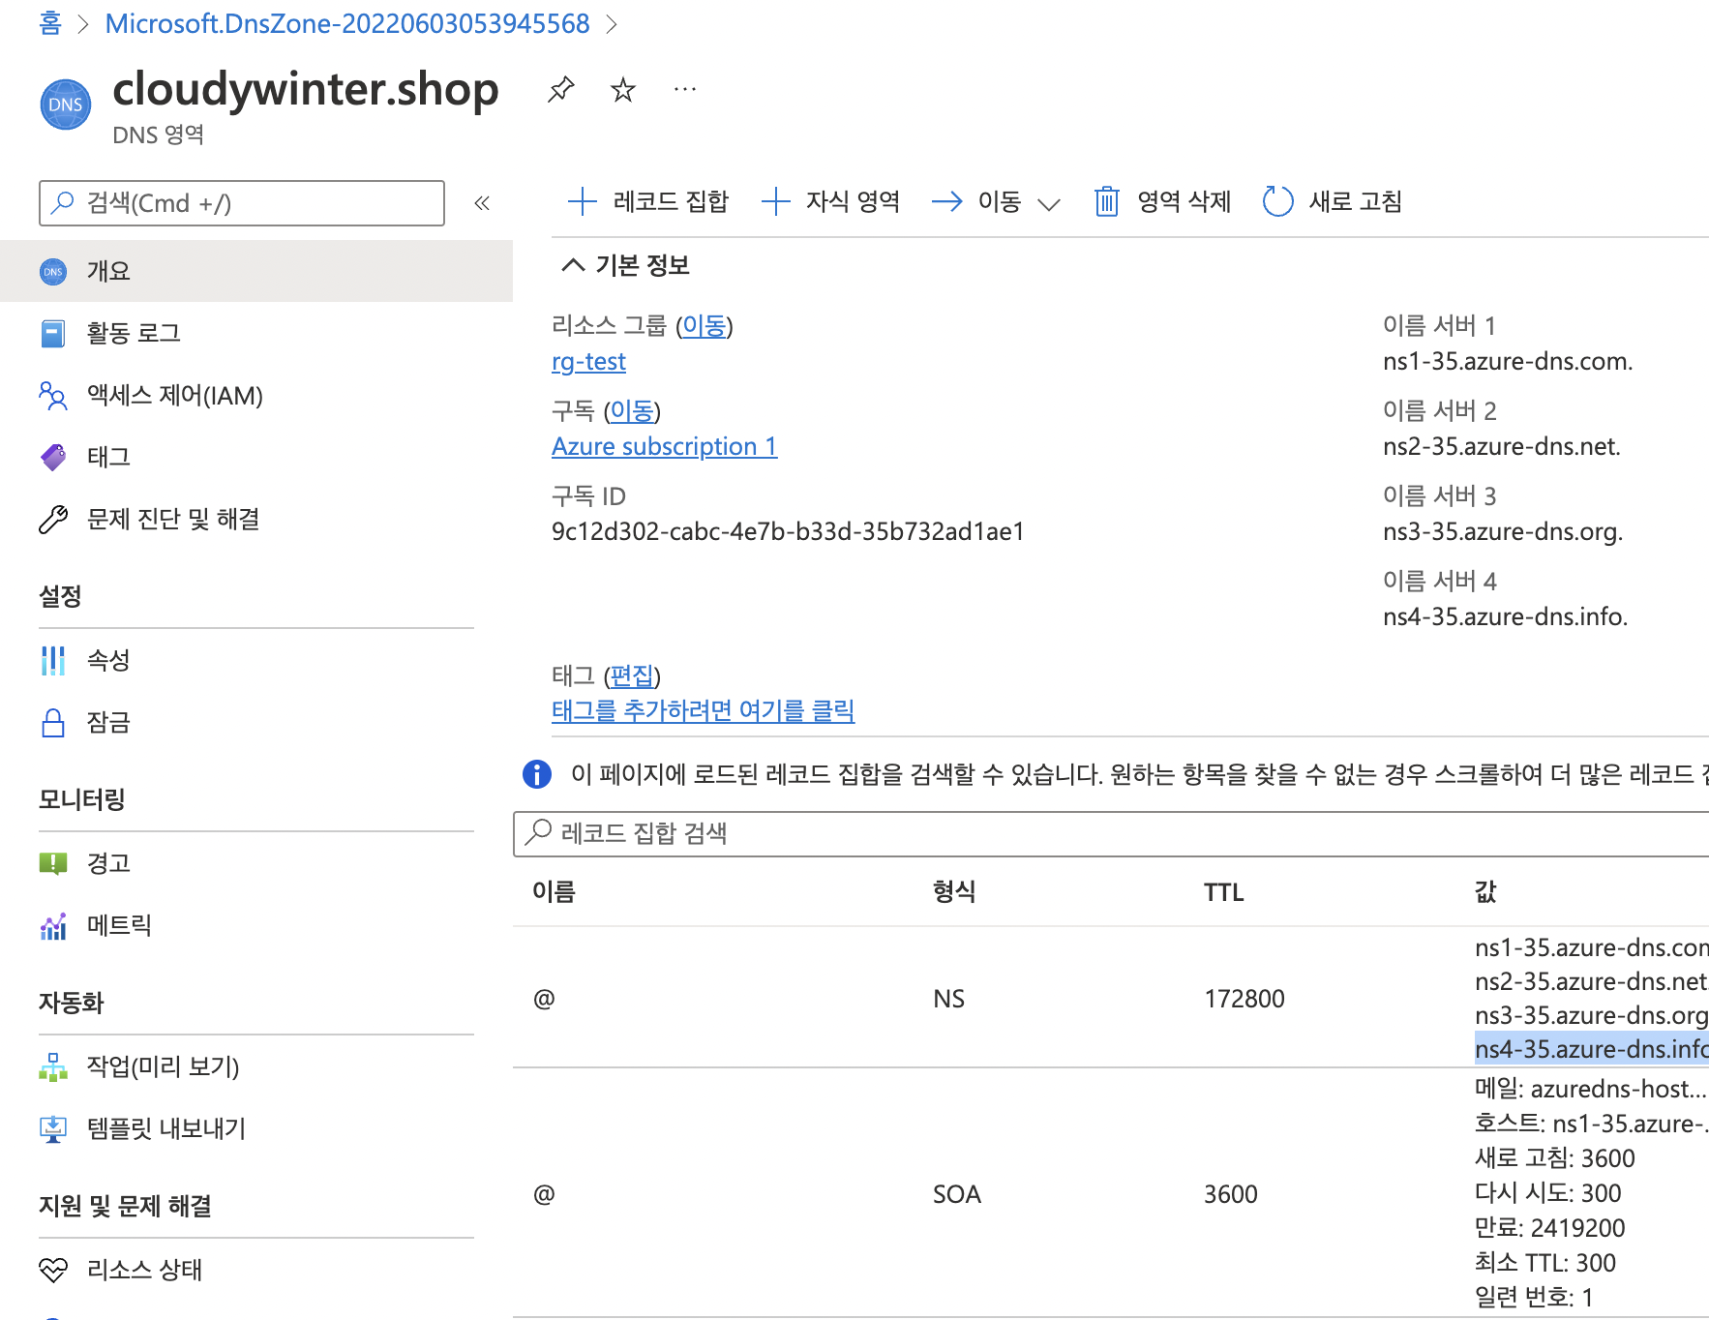Click the 템플릿 내보내기 icon
1709x1320 pixels.
coord(53,1129)
